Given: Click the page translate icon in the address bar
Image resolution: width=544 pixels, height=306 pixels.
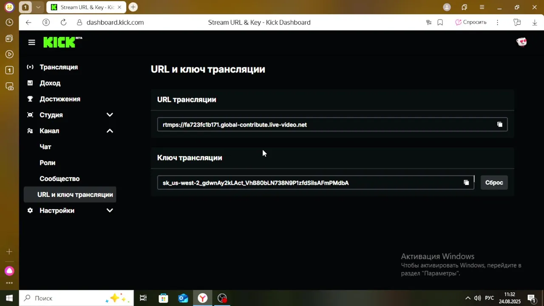Looking at the screenshot, I should (429, 23).
